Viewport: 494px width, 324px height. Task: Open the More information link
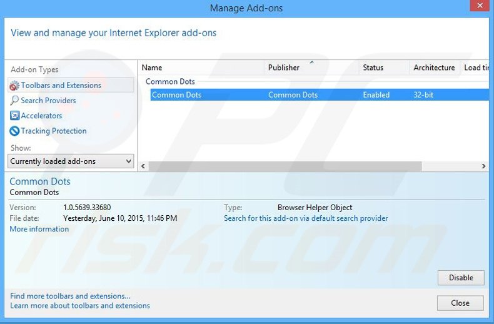point(39,229)
